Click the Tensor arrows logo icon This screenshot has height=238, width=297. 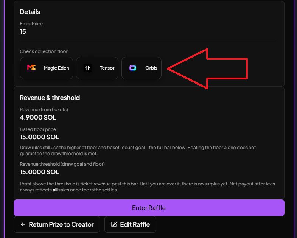pyautogui.click(x=87, y=68)
